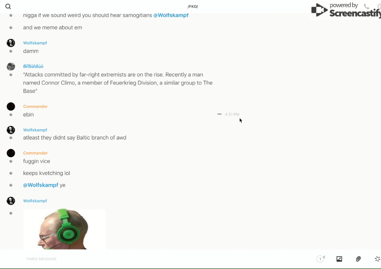Open the three-dot options on the "ebin" message
This screenshot has width=381, height=269.
coord(219,114)
